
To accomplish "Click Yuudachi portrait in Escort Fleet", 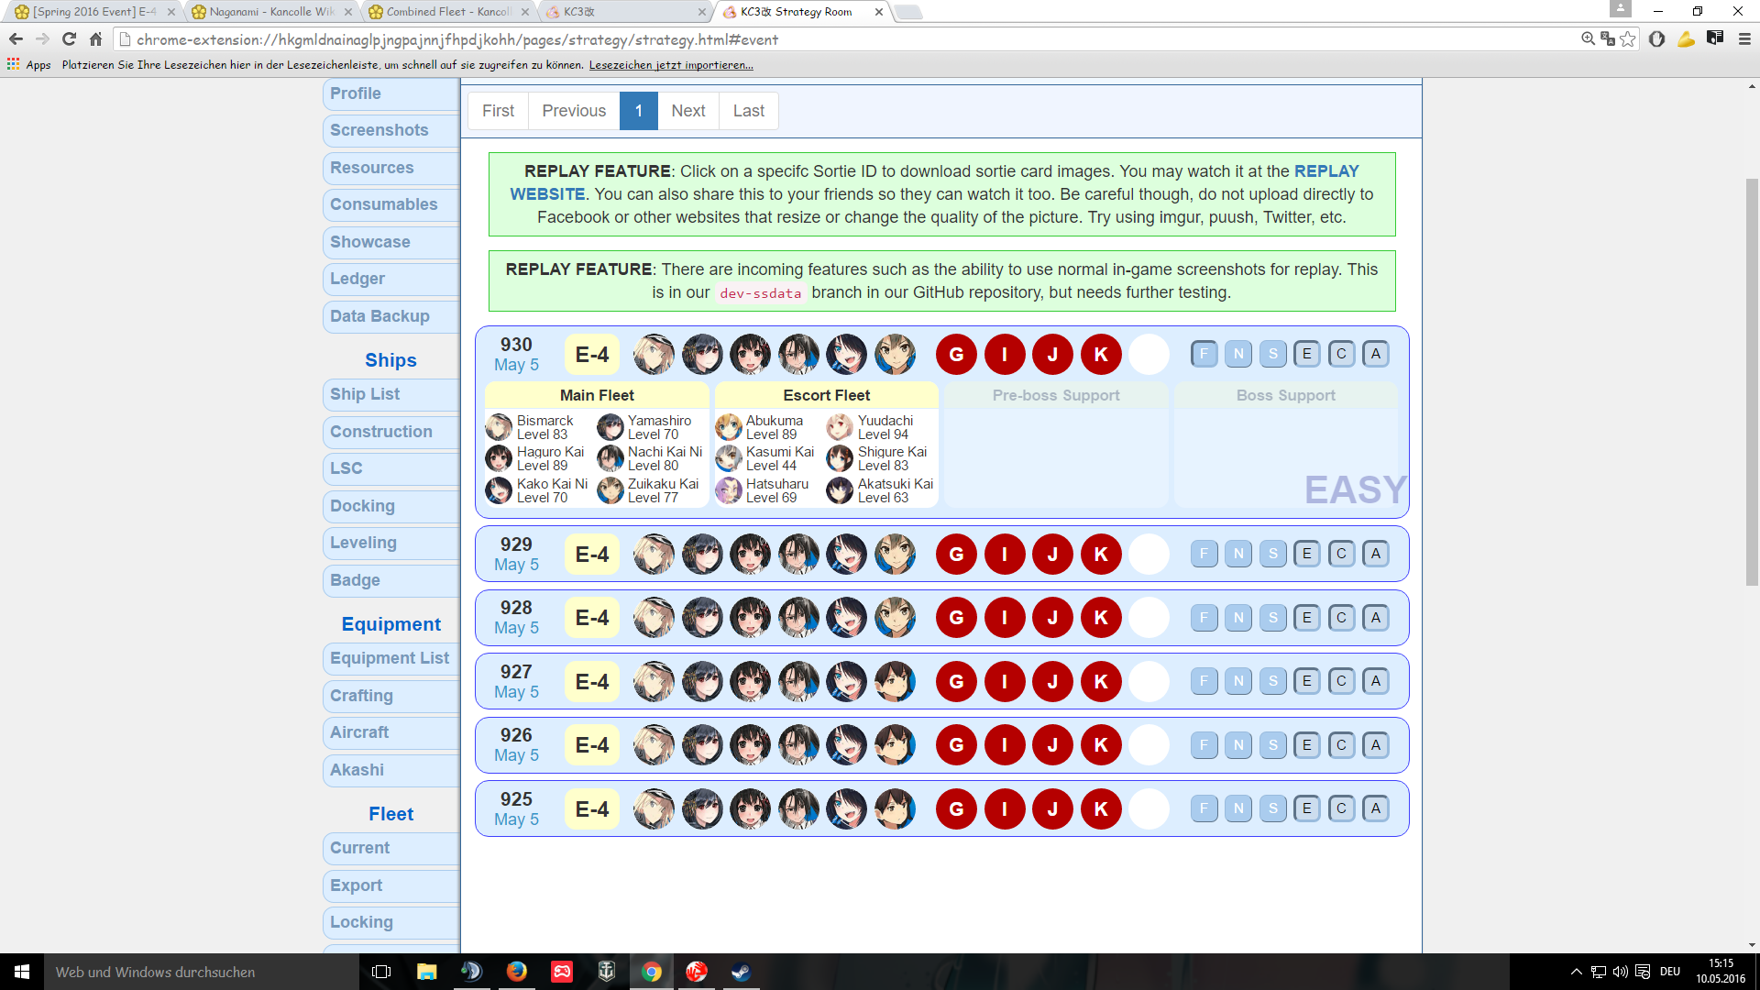I will [840, 427].
